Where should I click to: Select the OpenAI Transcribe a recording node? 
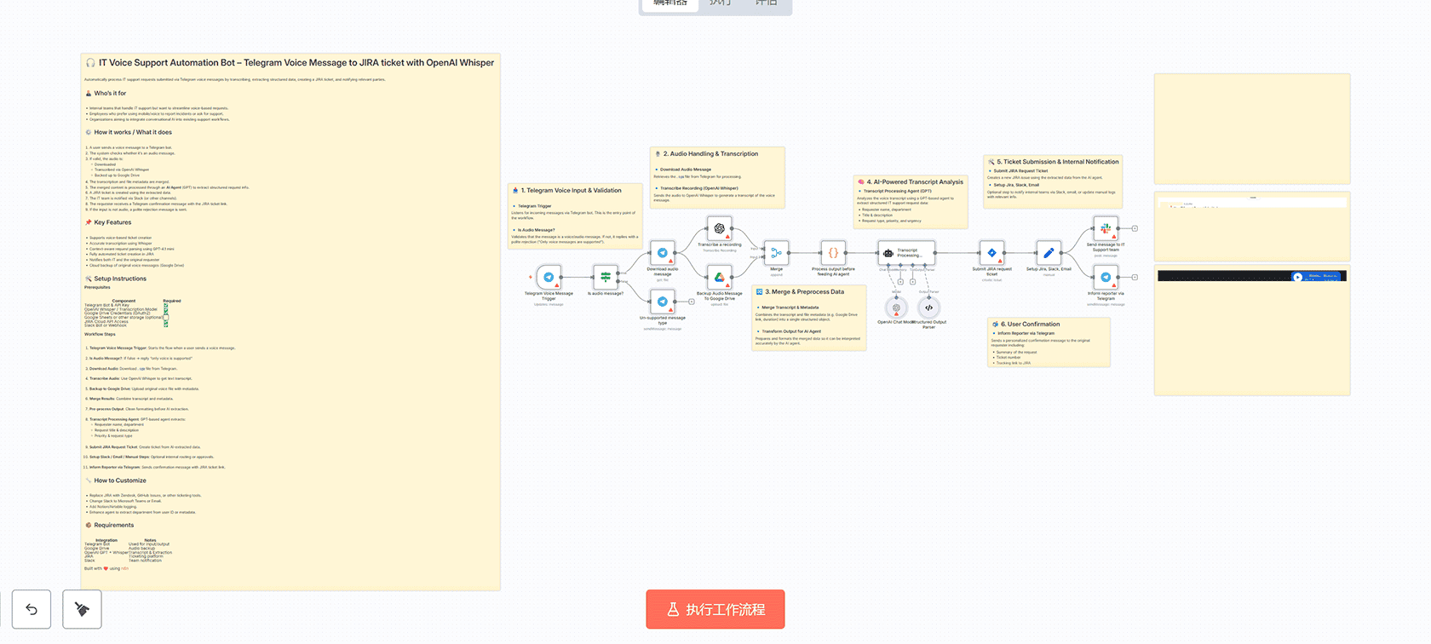click(720, 228)
